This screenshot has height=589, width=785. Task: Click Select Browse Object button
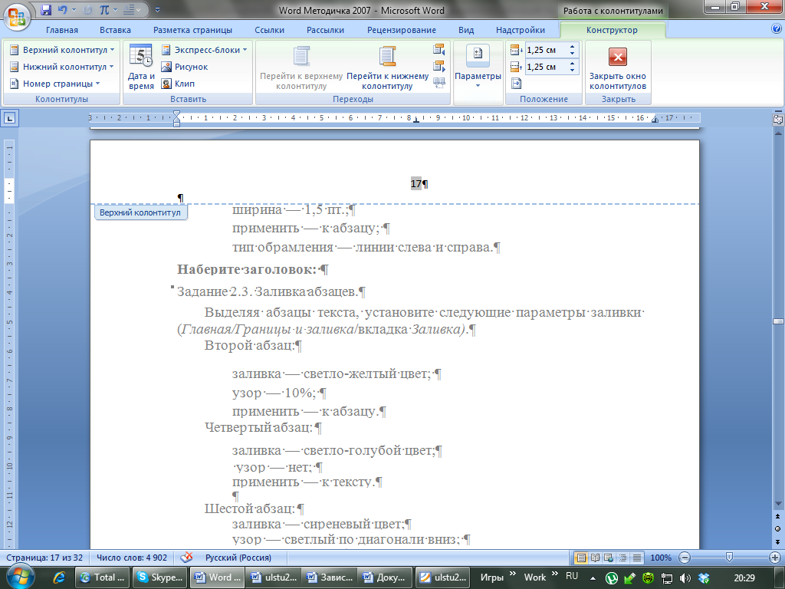coord(777,529)
